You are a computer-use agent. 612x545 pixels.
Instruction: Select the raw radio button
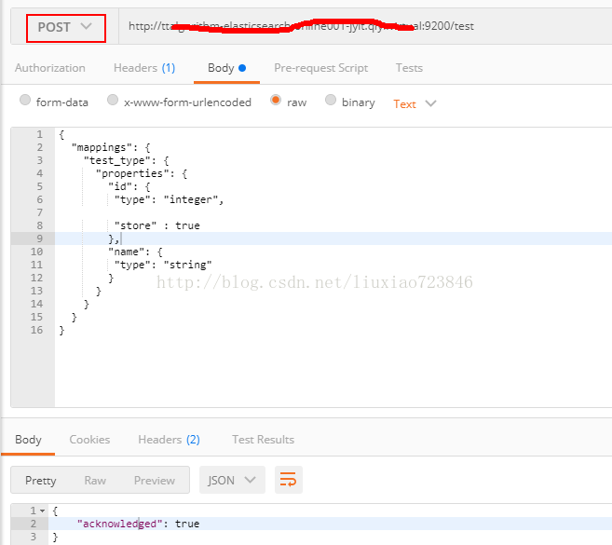tap(276, 100)
